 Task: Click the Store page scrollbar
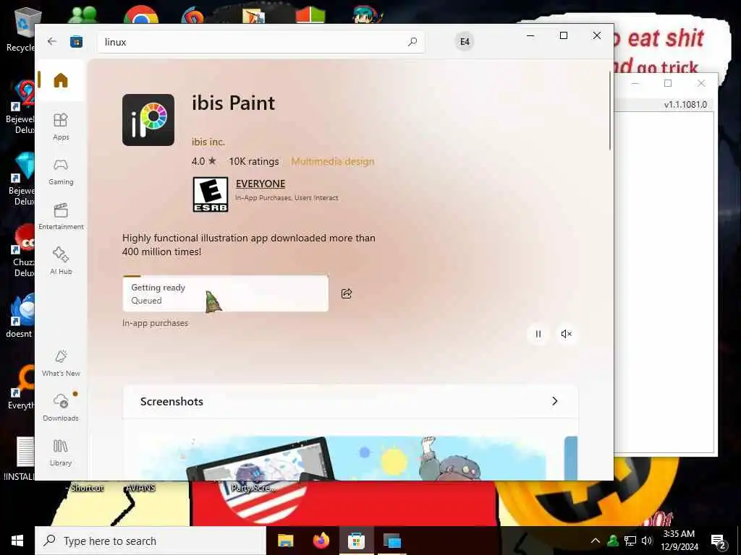point(610,111)
